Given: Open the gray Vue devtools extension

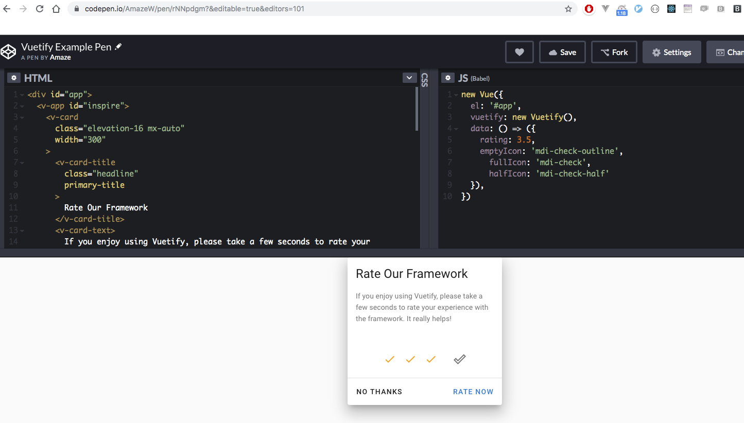Looking at the screenshot, I should [605, 9].
